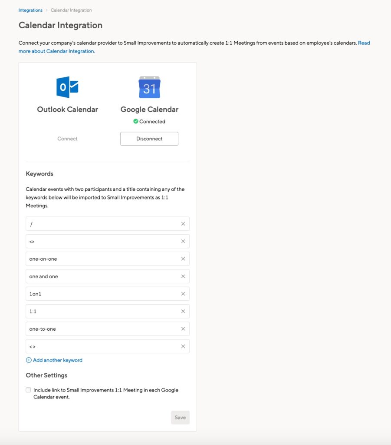Focus the "< >" keyword field under one-to-one
This screenshot has width=391, height=445.
coord(108,346)
